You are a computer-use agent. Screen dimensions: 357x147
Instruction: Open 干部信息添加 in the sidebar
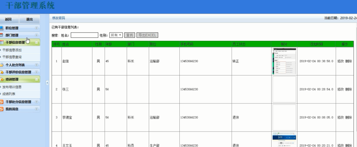click(12, 50)
